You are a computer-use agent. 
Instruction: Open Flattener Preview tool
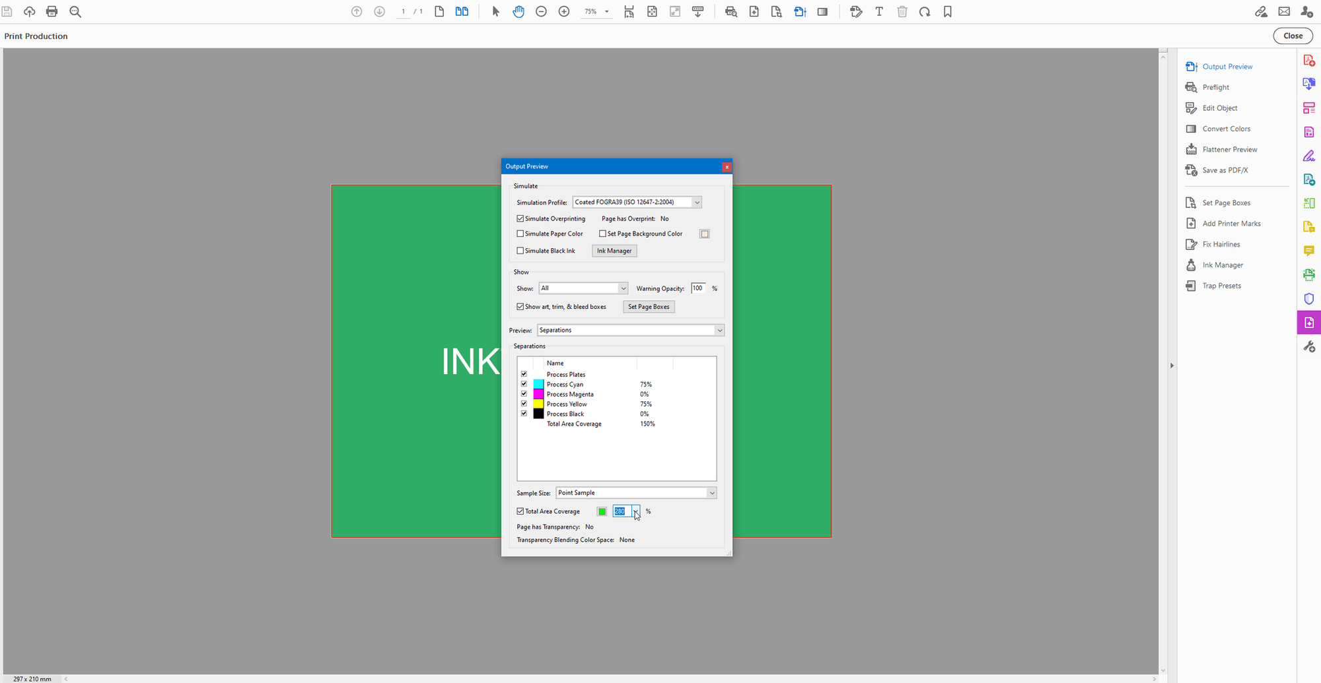click(1229, 149)
